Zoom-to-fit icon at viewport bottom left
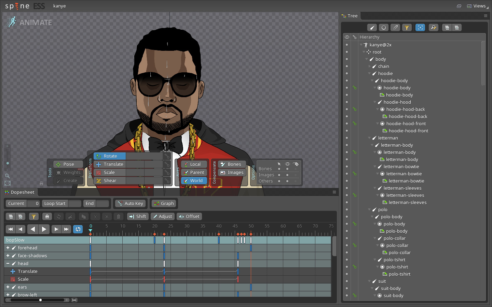 click(x=8, y=183)
